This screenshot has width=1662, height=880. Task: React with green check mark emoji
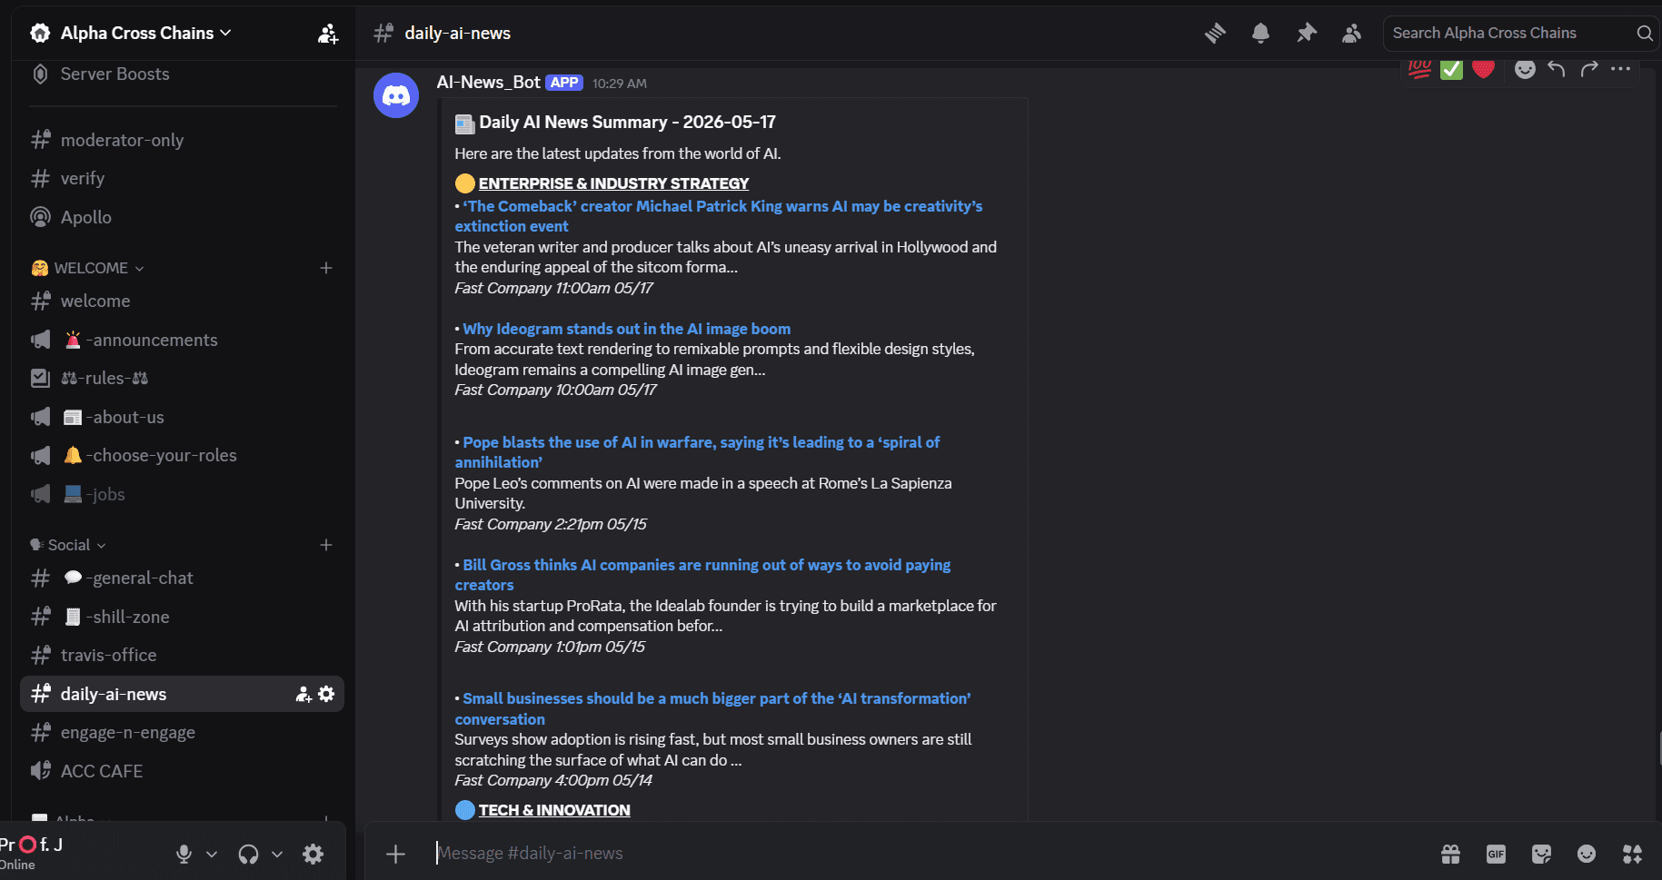(x=1452, y=69)
